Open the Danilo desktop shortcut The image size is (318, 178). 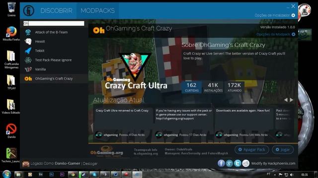tap(11, 131)
